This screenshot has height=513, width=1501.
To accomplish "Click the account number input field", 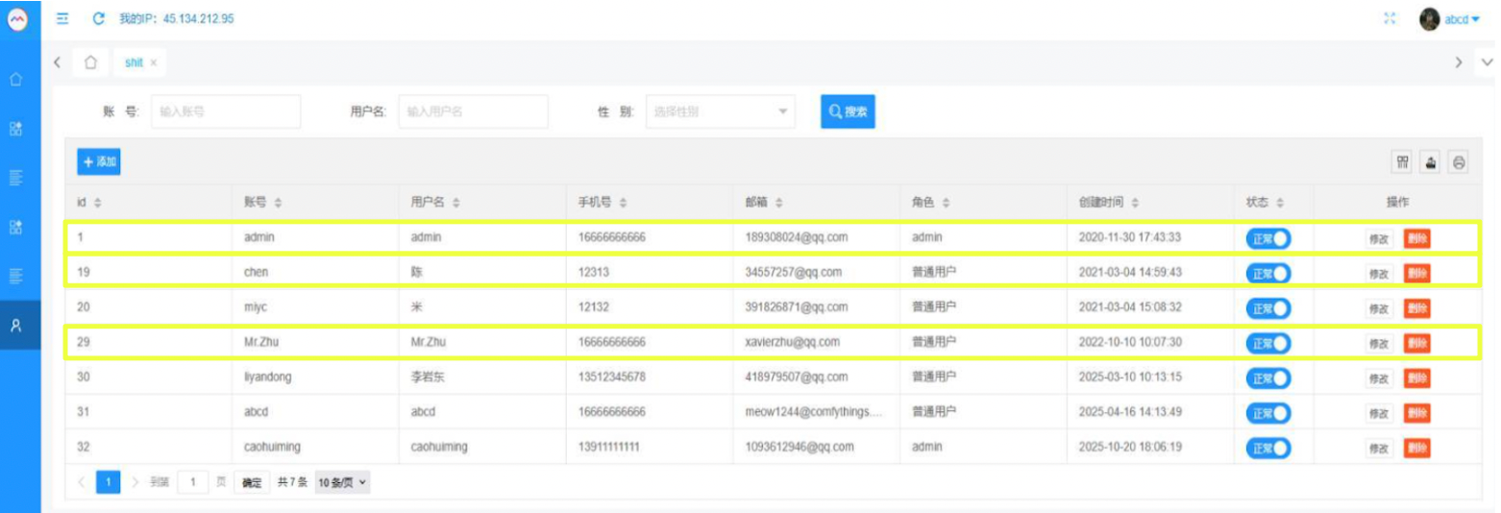I will tap(226, 111).
